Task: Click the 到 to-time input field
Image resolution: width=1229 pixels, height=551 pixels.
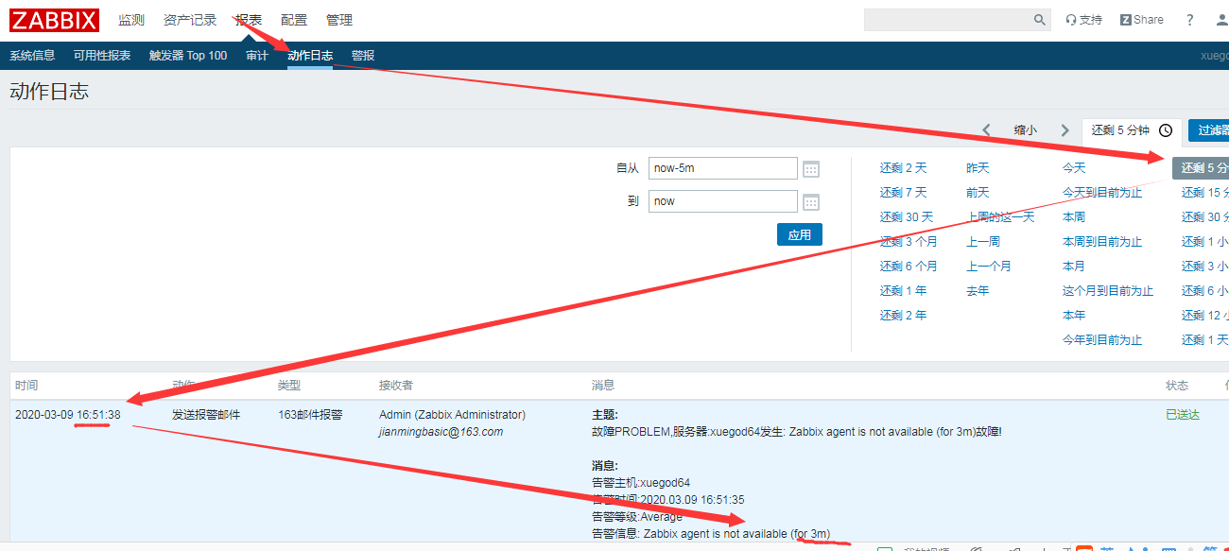Action: (723, 201)
